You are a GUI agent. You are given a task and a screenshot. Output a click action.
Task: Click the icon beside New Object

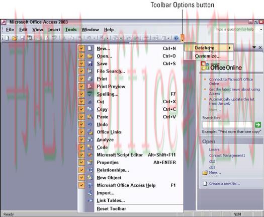point(90,178)
